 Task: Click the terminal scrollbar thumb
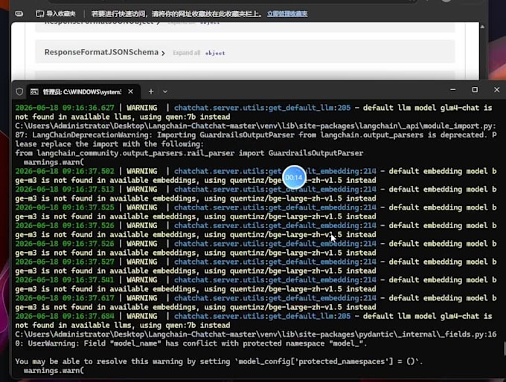(505, 349)
